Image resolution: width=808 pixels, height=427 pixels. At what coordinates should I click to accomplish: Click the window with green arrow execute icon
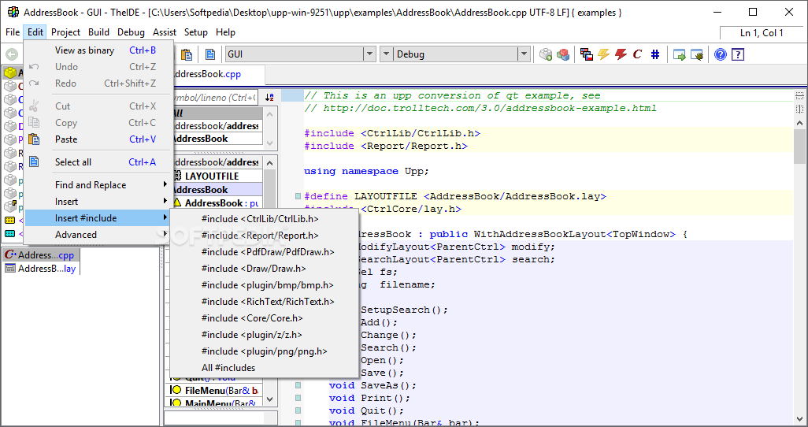[679, 54]
